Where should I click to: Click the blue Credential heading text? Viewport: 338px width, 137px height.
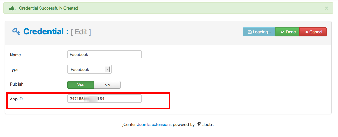coord(46,31)
